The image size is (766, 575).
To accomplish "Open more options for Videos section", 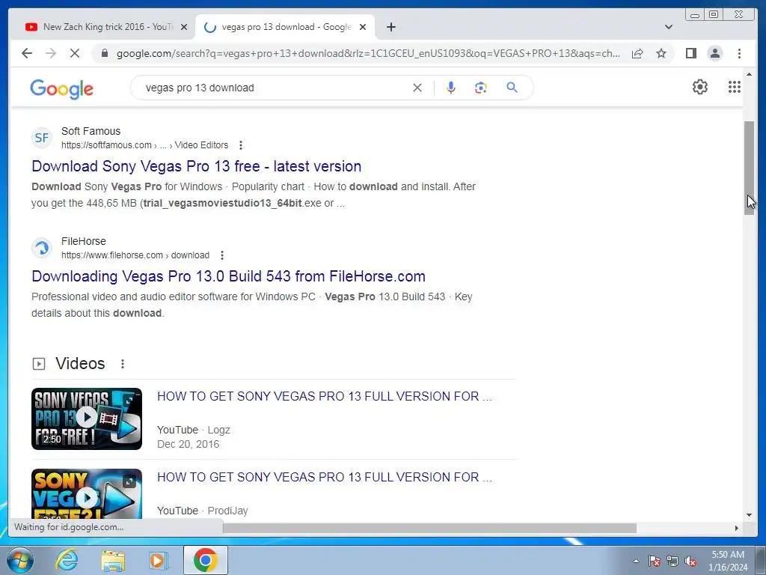I will pyautogui.click(x=123, y=364).
